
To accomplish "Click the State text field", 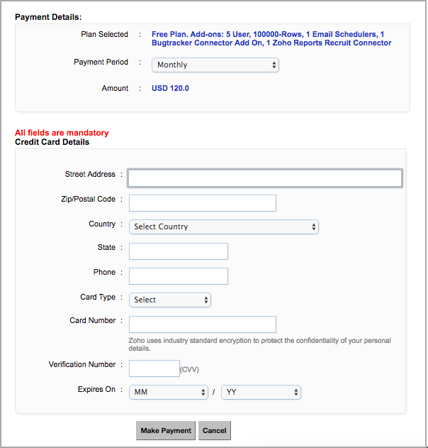I will (x=179, y=251).
